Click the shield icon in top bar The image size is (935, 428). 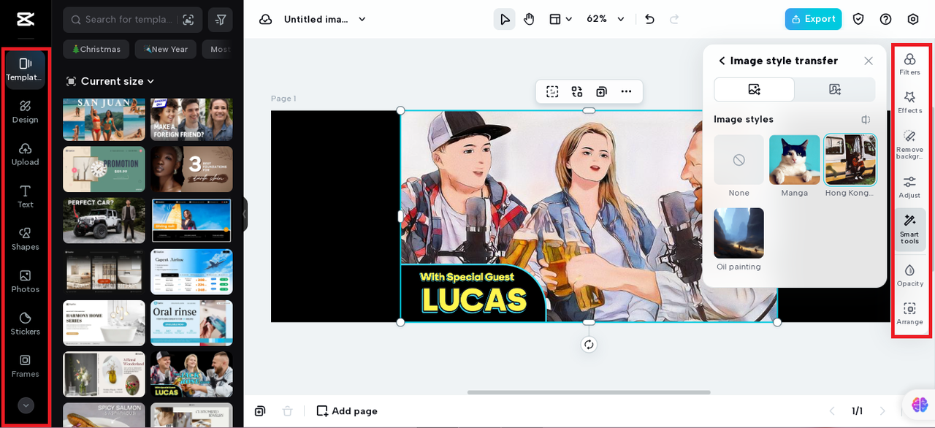tap(858, 19)
